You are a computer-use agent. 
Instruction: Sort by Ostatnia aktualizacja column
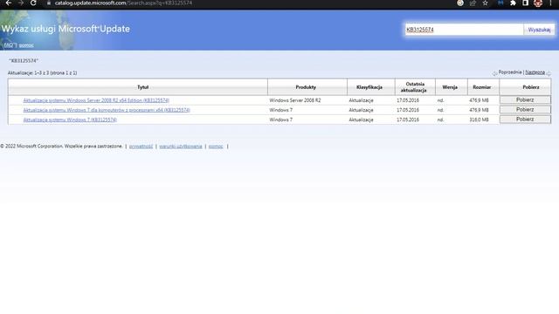414,87
